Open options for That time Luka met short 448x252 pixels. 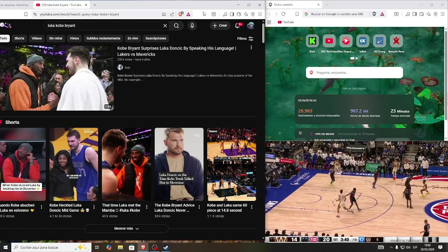pyautogui.click(x=146, y=207)
